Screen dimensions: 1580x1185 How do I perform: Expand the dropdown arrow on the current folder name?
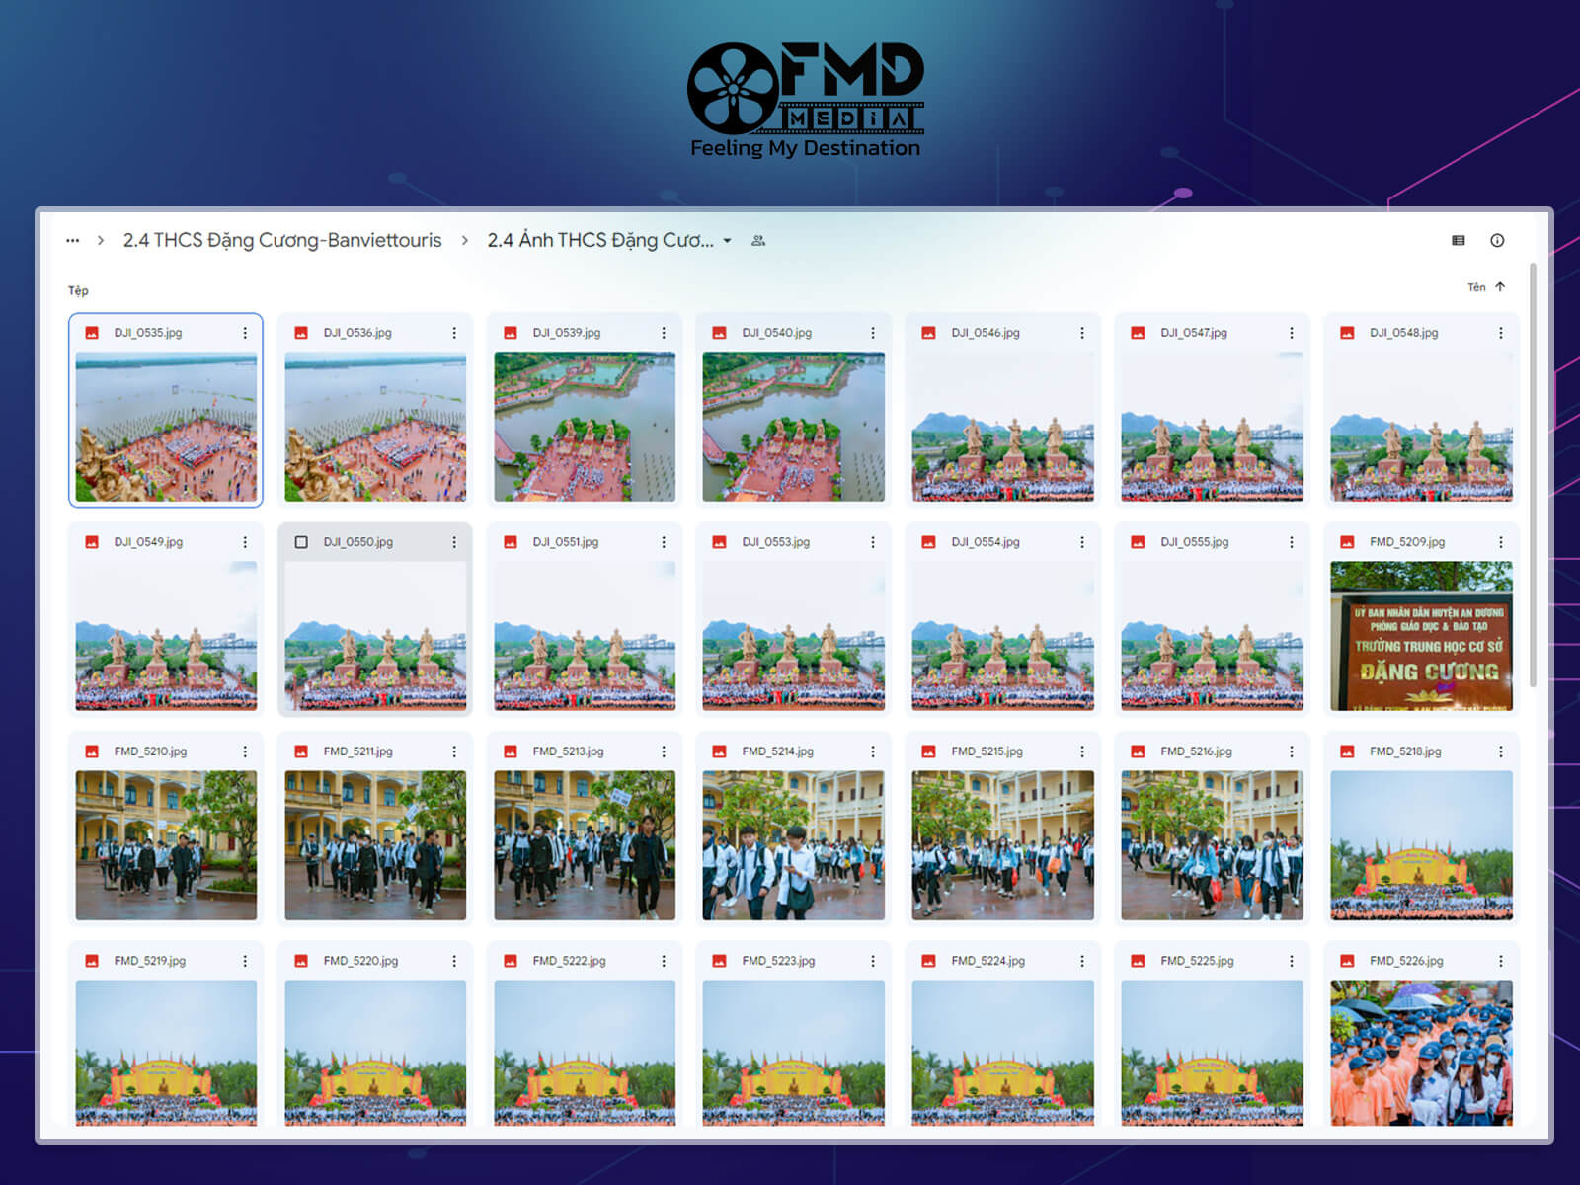point(728,240)
